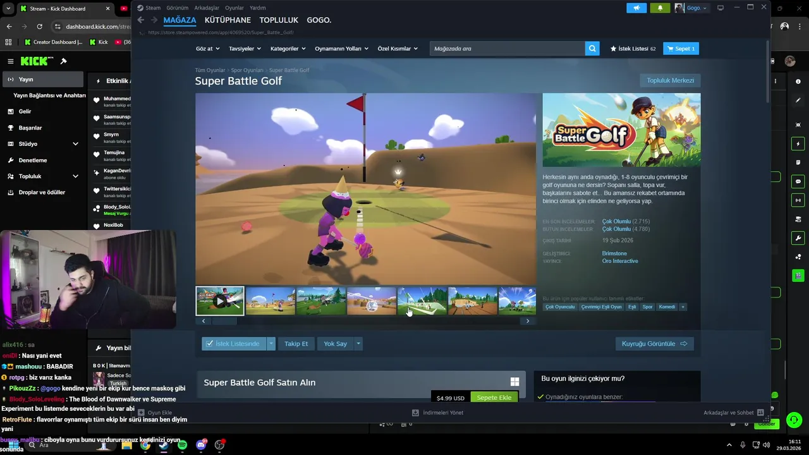Click İndirmeleri Yönet in Steam footer
This screenshot has height=455, width=809.
tap(437, 413)
